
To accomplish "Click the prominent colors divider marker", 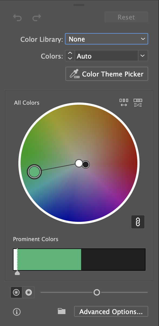I will (17, 273).
